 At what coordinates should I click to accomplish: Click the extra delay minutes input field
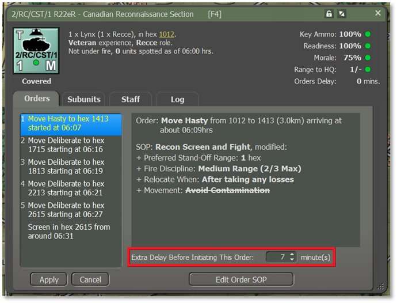coord(277,257)
